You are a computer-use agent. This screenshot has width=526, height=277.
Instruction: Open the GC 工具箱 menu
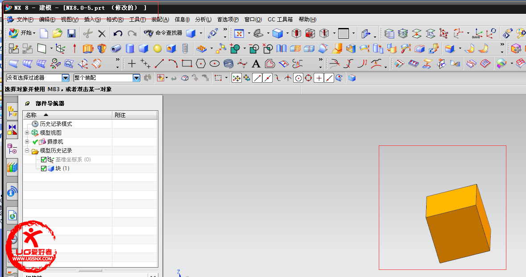pos(281,20)
